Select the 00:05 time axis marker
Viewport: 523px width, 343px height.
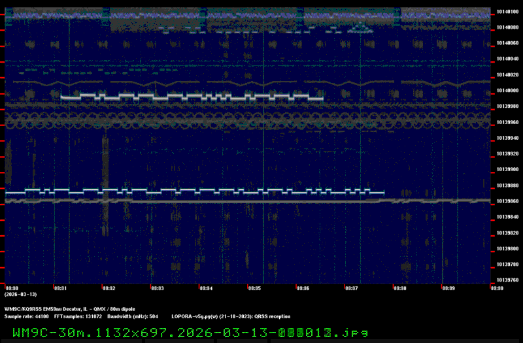254,288
